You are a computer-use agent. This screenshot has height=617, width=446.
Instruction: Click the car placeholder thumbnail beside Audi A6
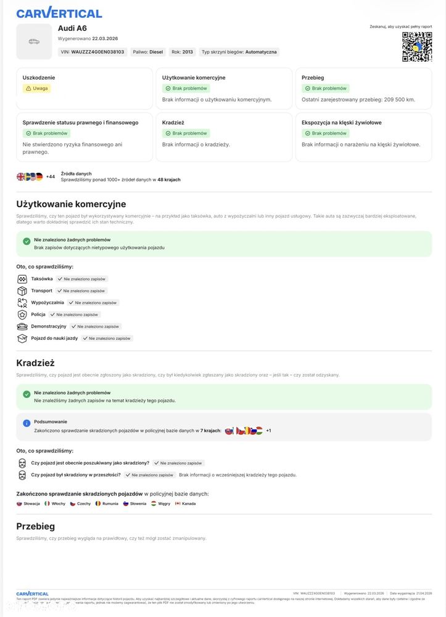click(x=34, y=41)
